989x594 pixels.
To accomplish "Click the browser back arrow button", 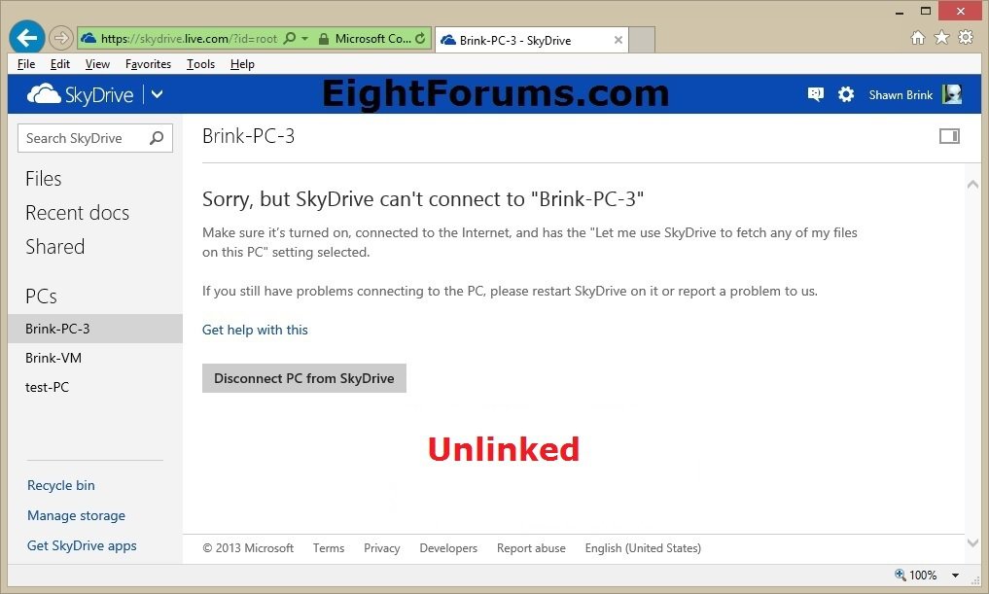I will tap(26, 38).
